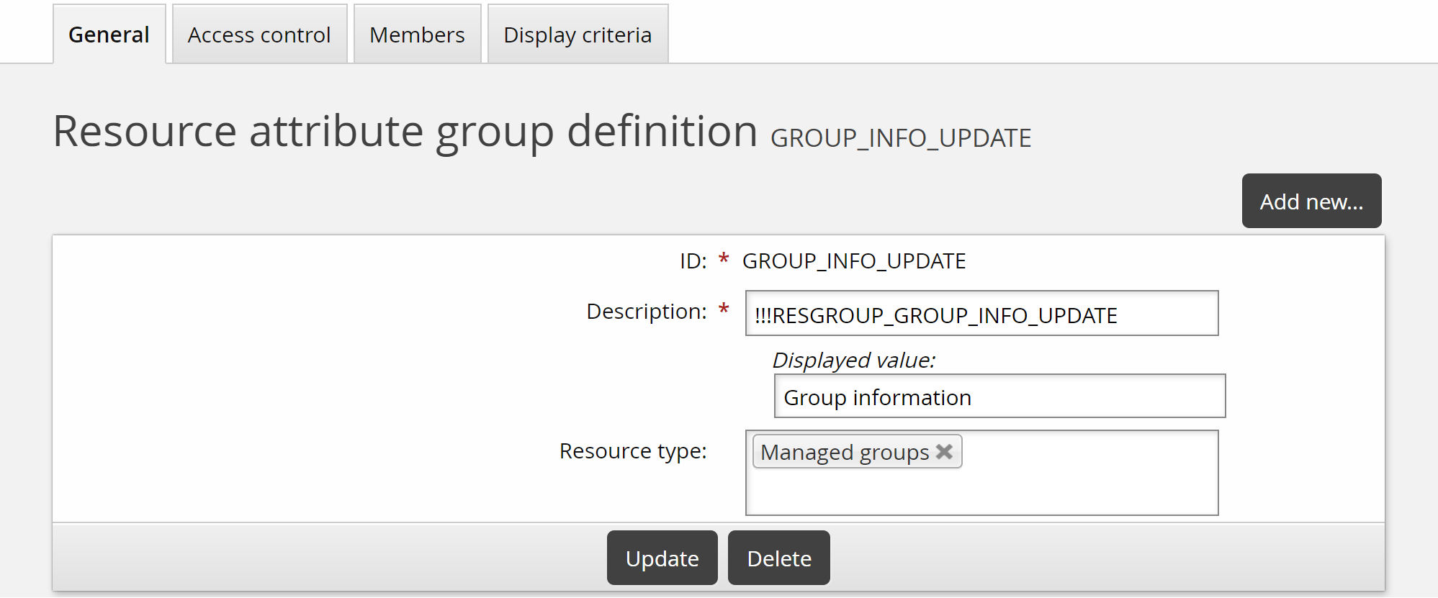Open the Members tab

coord(417,35)
